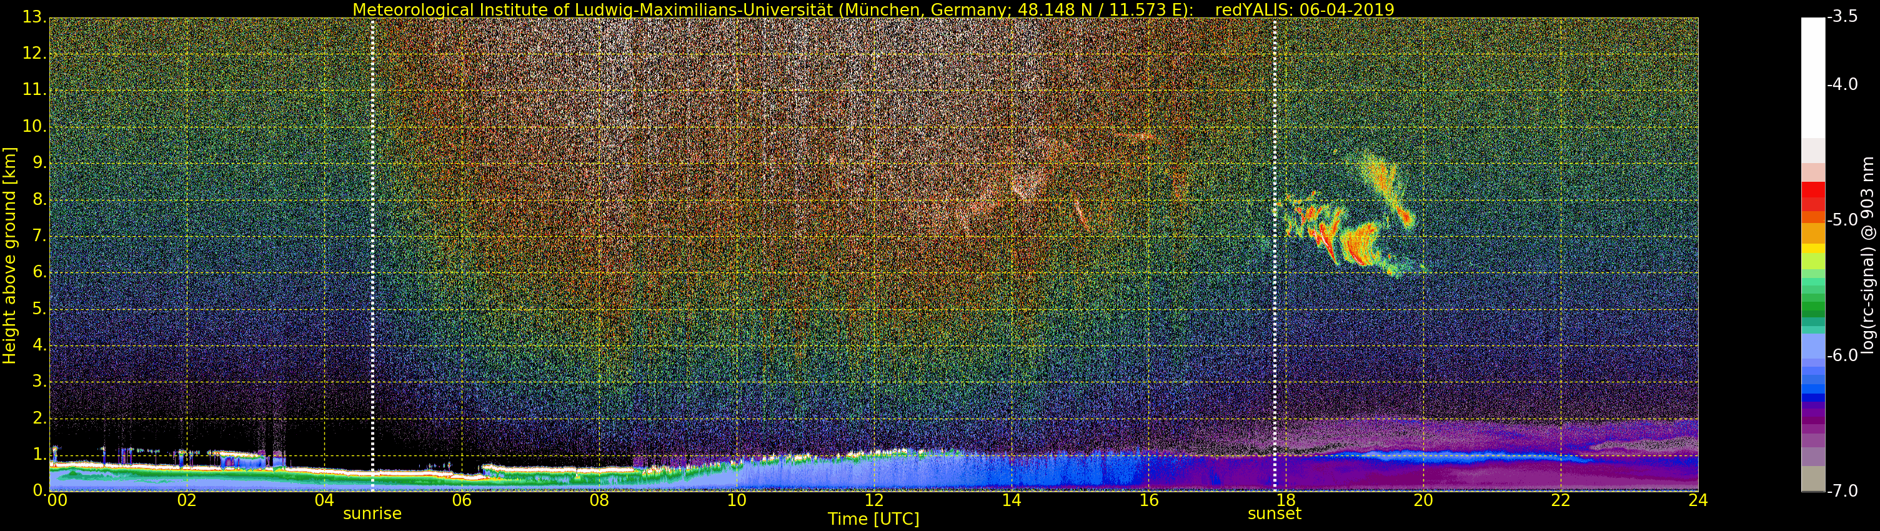Click the '16' tick on the time axis

[x=1149, y=500]
